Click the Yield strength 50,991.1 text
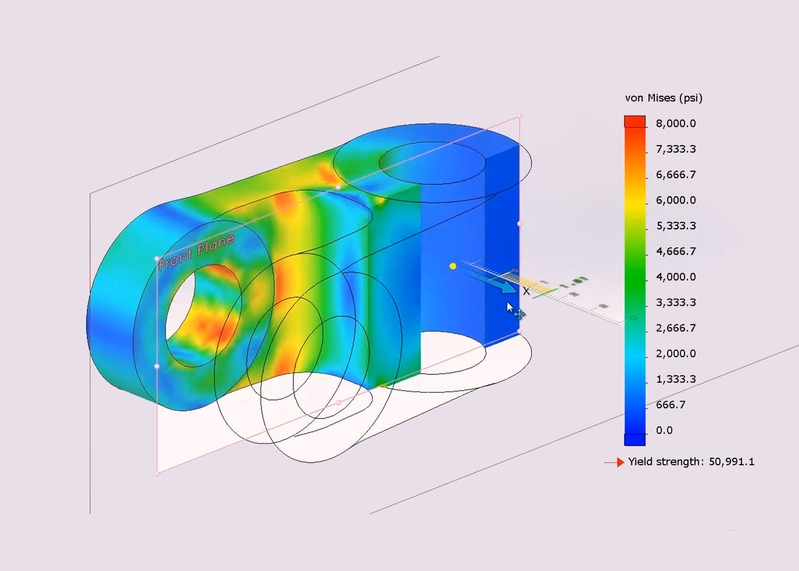 click(691, 462)
